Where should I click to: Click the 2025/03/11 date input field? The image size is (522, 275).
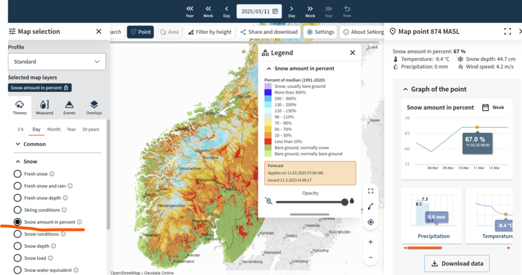tap(259, 11)
